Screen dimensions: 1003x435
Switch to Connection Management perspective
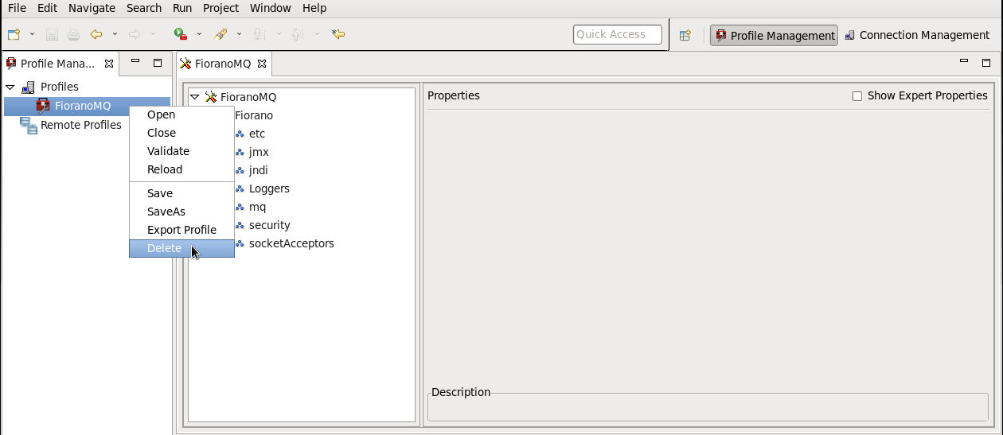pos(917,35)
